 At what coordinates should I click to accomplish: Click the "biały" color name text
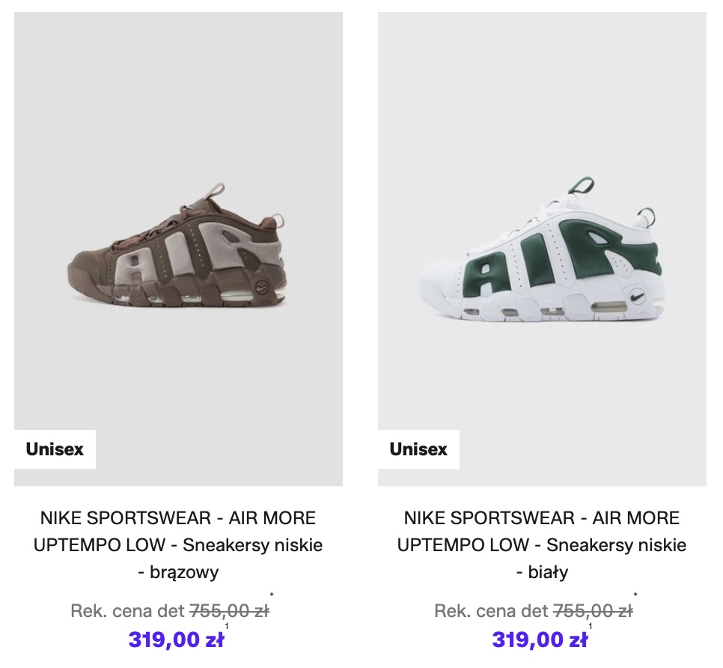point(548,572)
